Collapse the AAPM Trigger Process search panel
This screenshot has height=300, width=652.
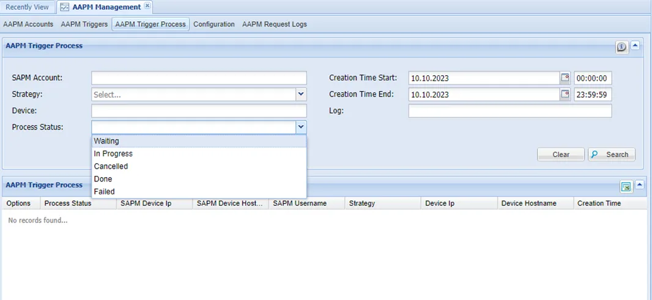coord(635,46)
